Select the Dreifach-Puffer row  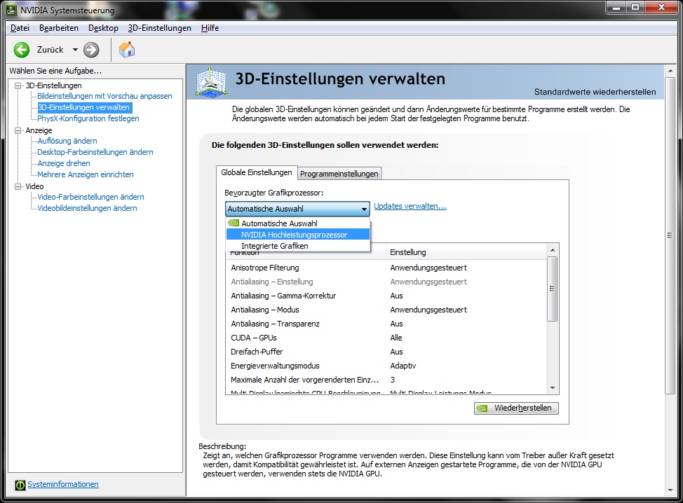pyautogui.click(x=386, y=352)
